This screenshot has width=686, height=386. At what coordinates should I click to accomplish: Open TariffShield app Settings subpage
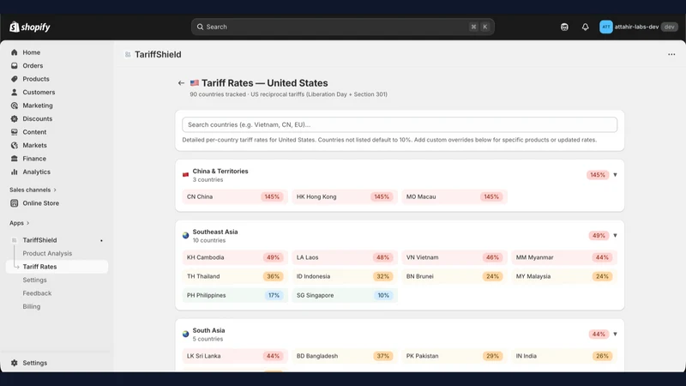coord(34,280)
